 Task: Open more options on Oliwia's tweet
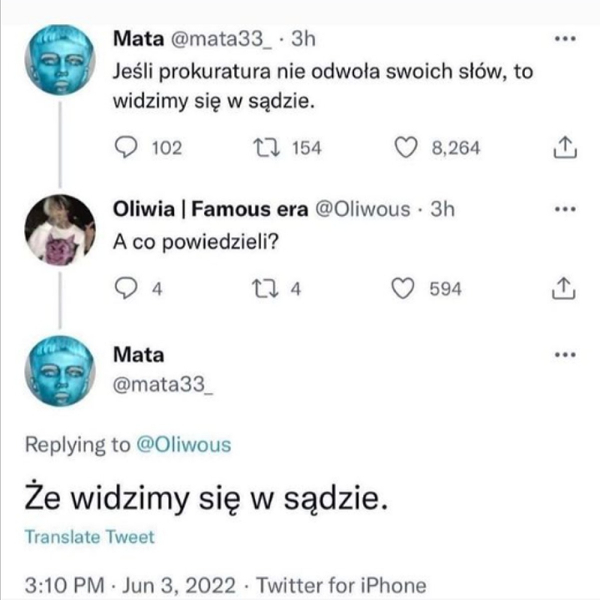(x=563, y=210)
